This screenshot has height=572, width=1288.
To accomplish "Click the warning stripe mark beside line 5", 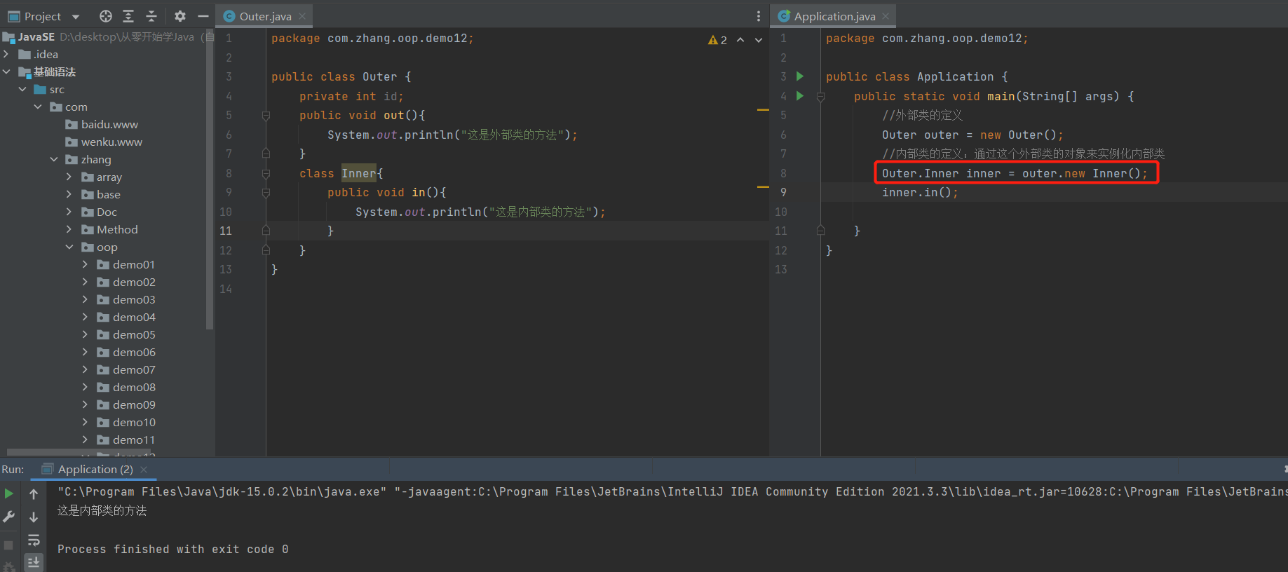I will (763, 110).
